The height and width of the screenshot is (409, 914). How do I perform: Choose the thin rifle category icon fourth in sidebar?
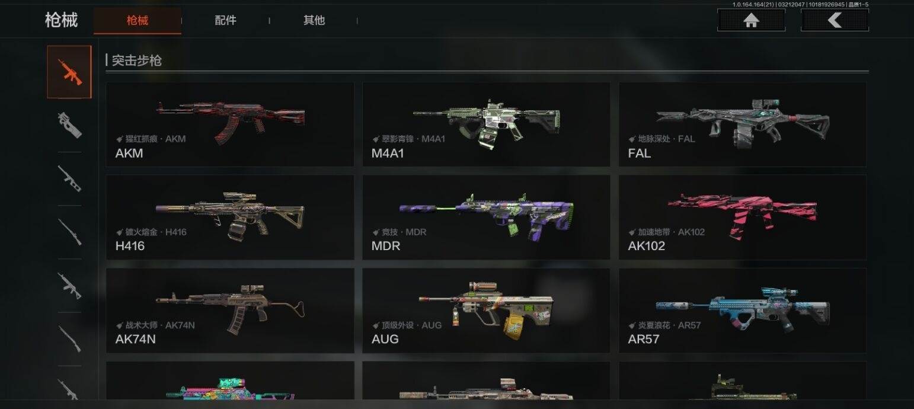[69, 232]
